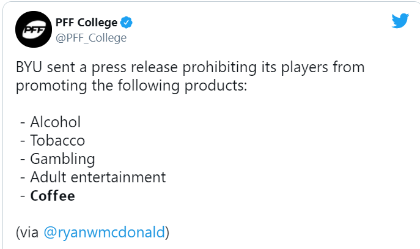
Task: Open the PFF College profile avatar
Action: click(34, 29)
